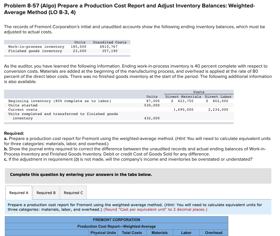Click the Physical Units column header
The width and height of the screenshot is (280, 236).
coord(103,233)
